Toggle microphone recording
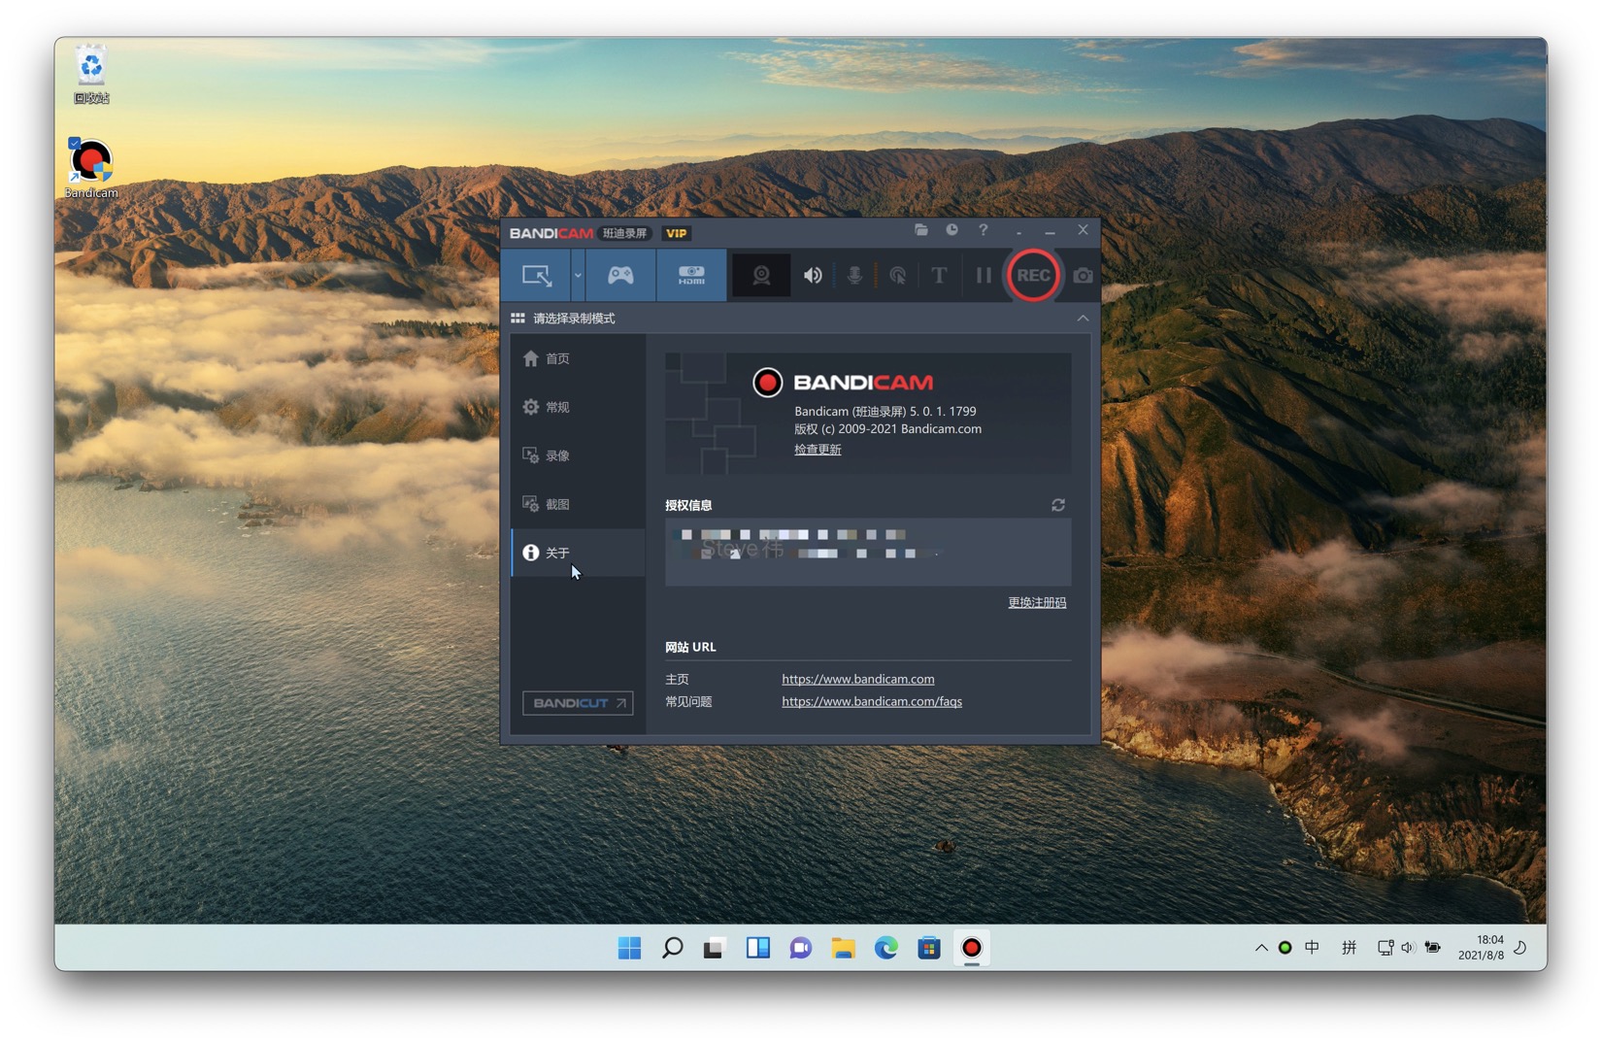The height and width of the screenshot is (1043, 1602). tap(854, 276)
